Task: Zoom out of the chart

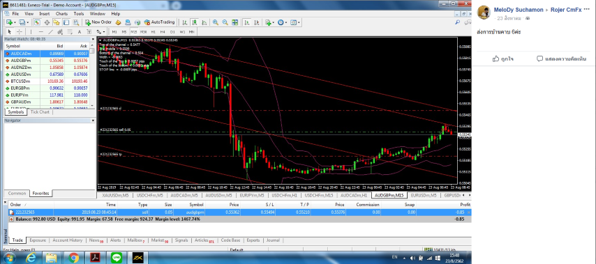Action: coord(225,22)
